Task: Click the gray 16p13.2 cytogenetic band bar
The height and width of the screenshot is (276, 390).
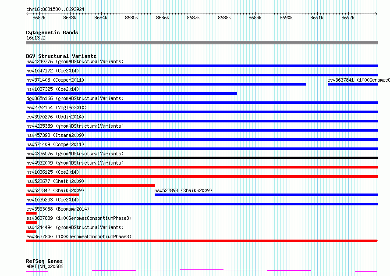Action: [x=202, y=43]
